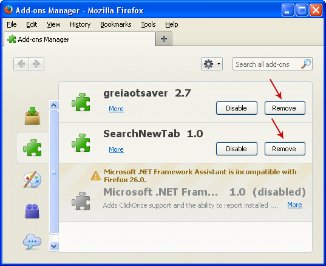Disable the greiaotsaver extension
This screenshot has height=266, width=326.
coord(237,108)
